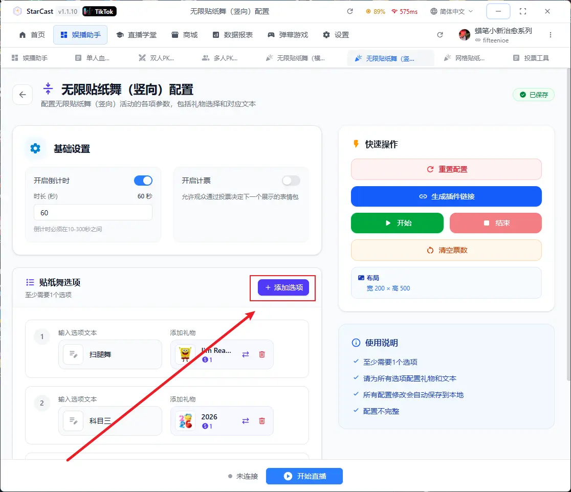Screen dimensions: 571x492
Task: Click the fullscreen icon in title bar
Action: coord(522,11)
